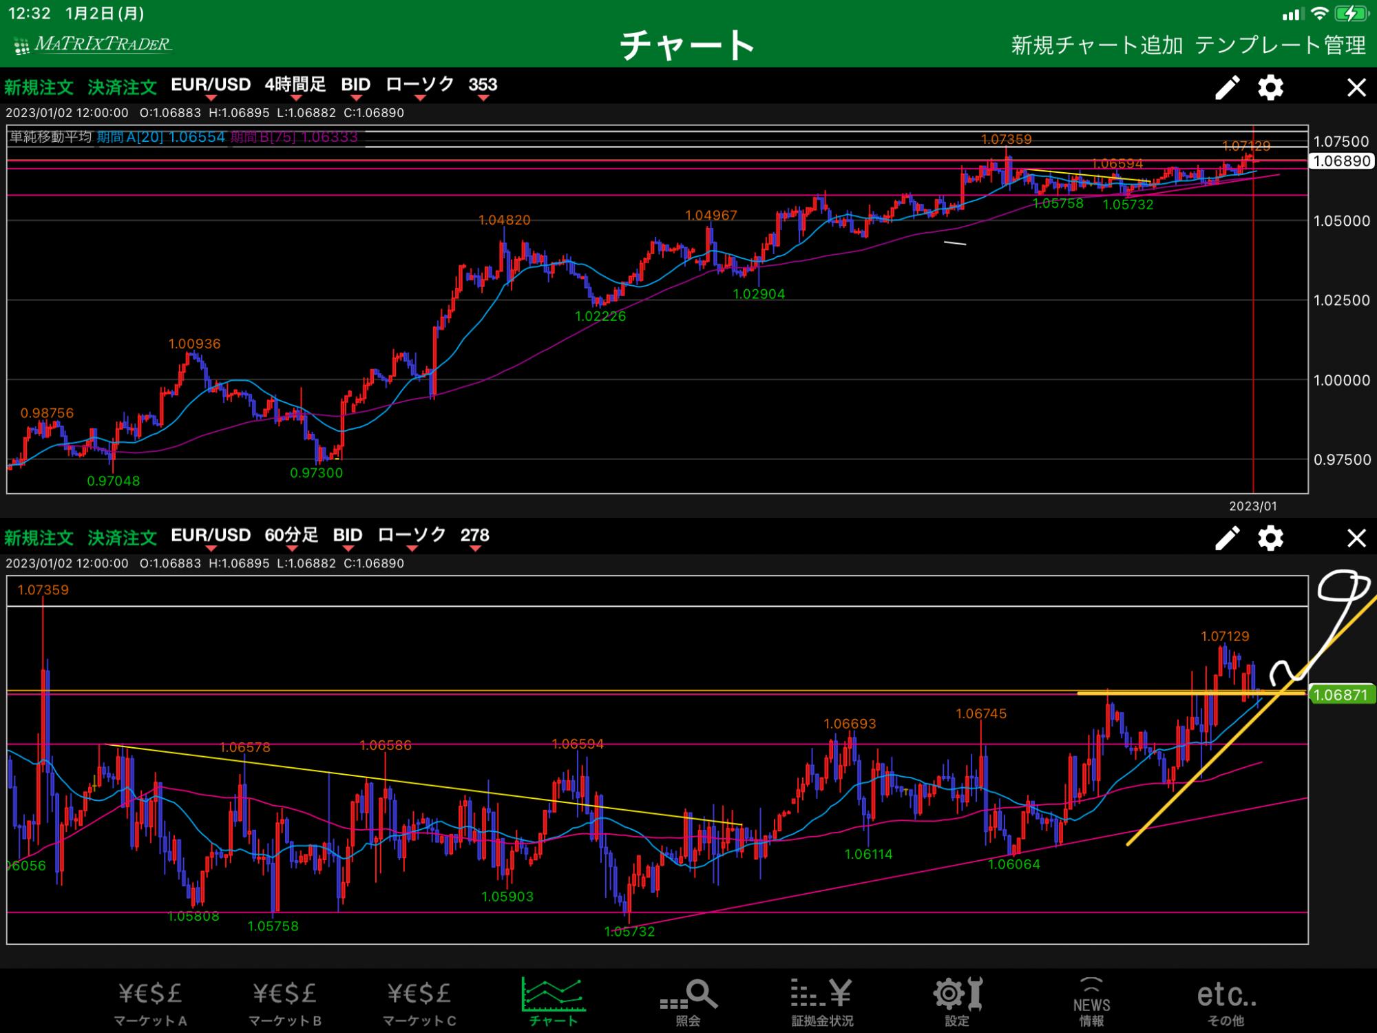Viewport: 1377px width, 1033px height.
Task: Tap the 期間A[20] 1.06554 moving average value
Action: (161, 137)
